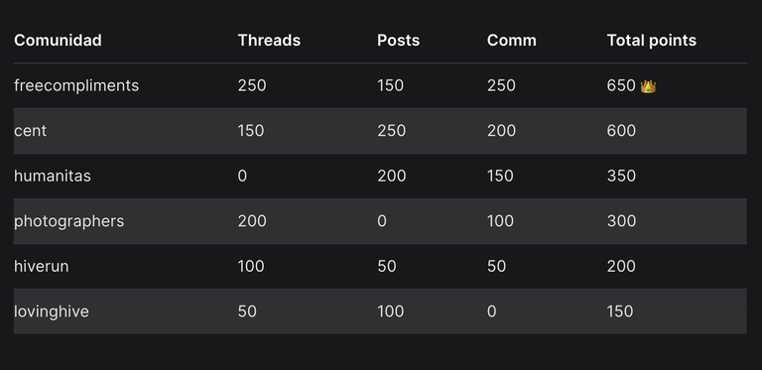762x370 pixels.
Task: Click the 650 total points value
Action: (x=621, y=86)
